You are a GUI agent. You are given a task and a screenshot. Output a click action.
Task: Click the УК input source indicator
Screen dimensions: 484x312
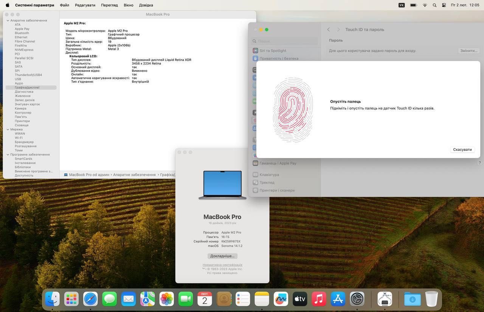point(402,5)
